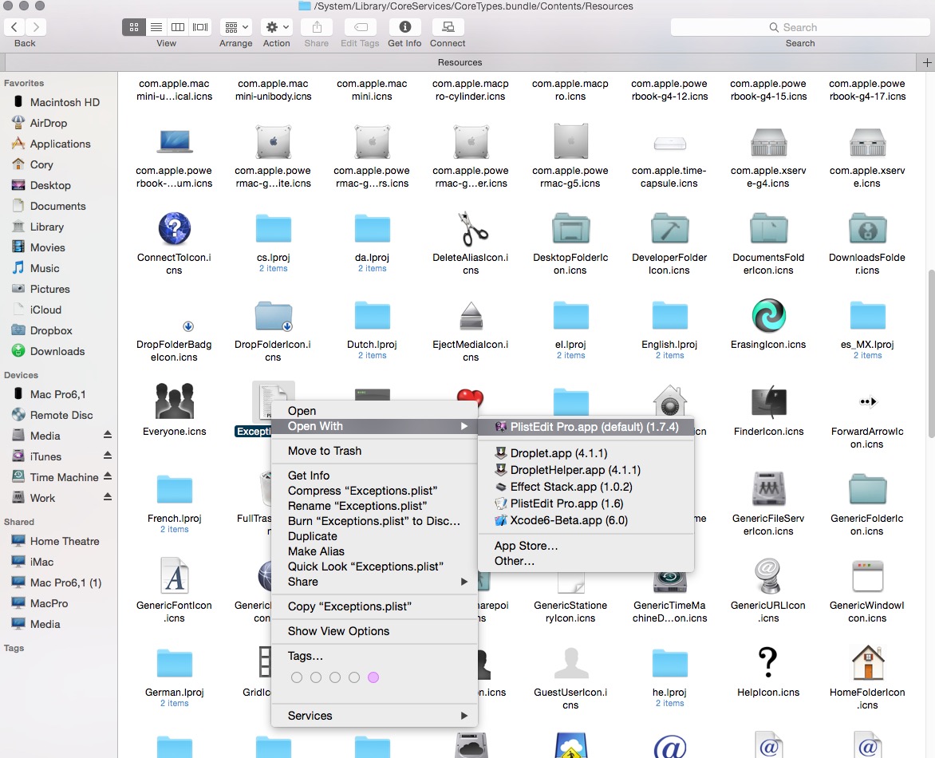Switch to column view mode
Screen dimensions: 935x758
178,27
